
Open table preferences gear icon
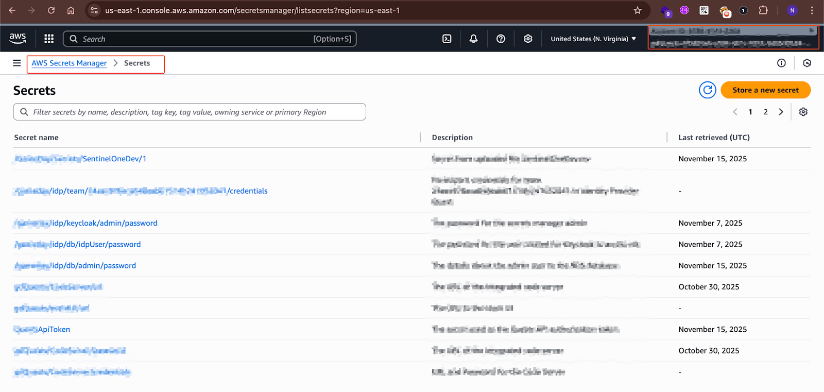click(803, 112)
